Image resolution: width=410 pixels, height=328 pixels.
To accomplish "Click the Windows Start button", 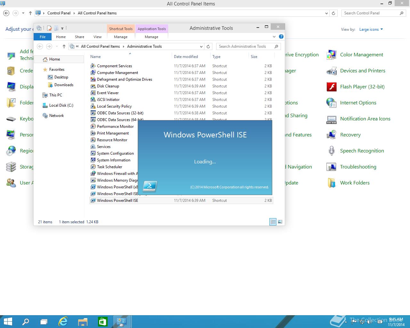I will [x=8, y=322].
